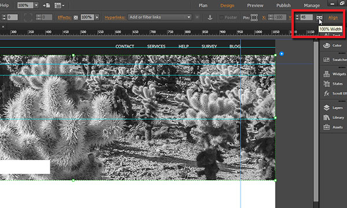Open the zoom level dropdown arrow
Screen dimensions: 347x208
coord(36,5)
